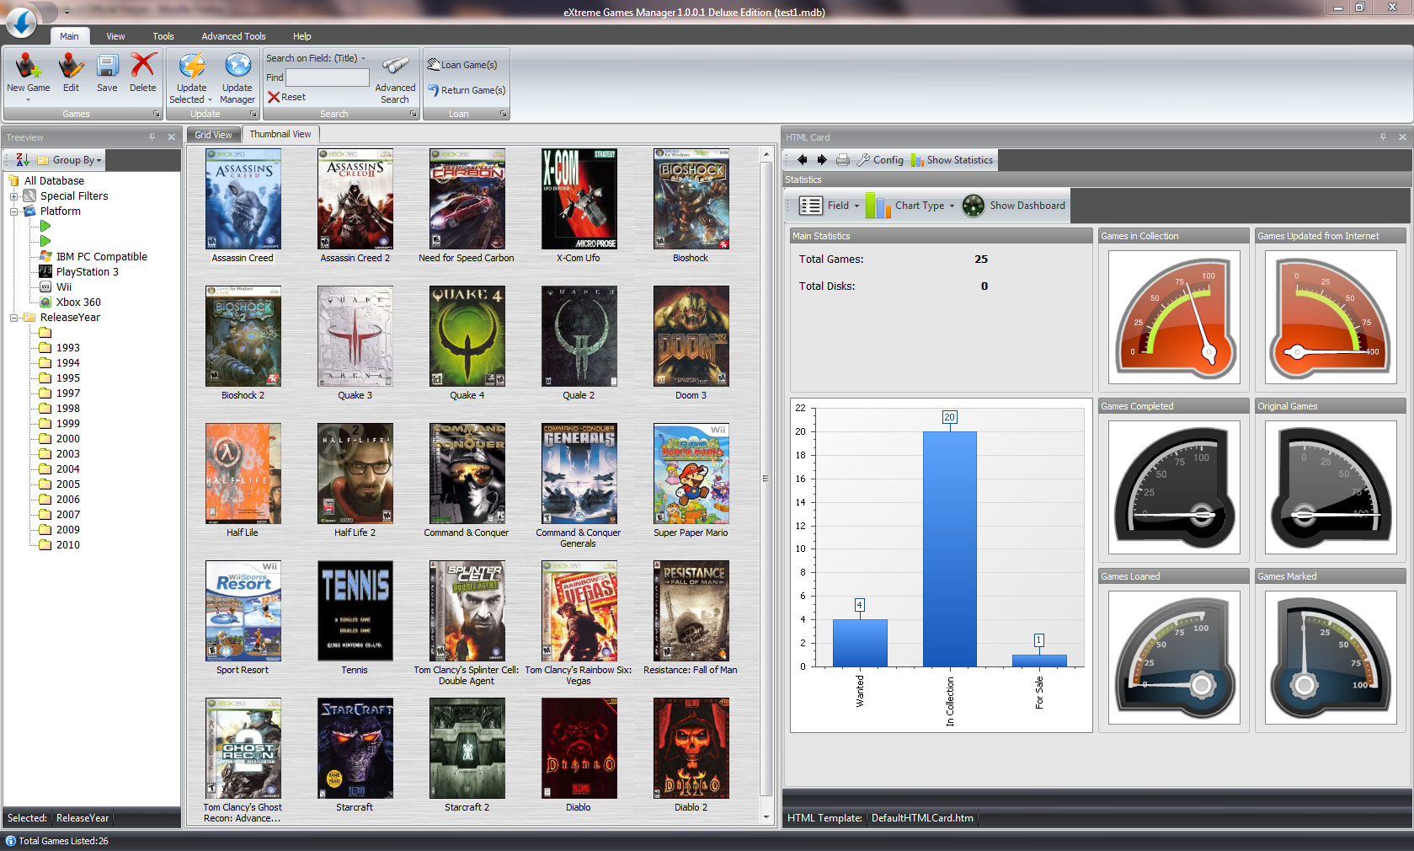The height and width of the screenshot is (851, 1414).
Task: Click the Update Selected icon
Action: [191, 65]
